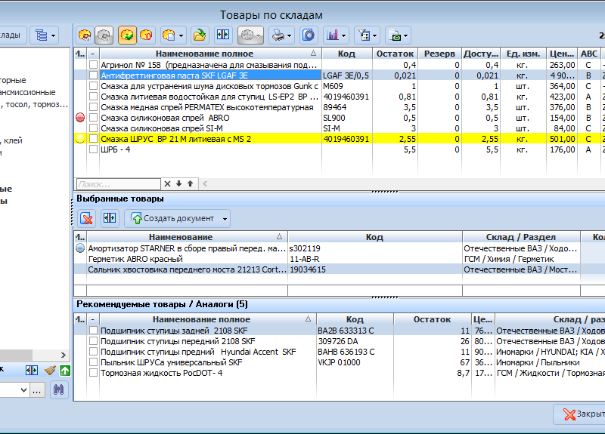Click the up arrow previous-match search icon
The width and height of the screenshot is (605, 434).
click(x=191, y=183)
